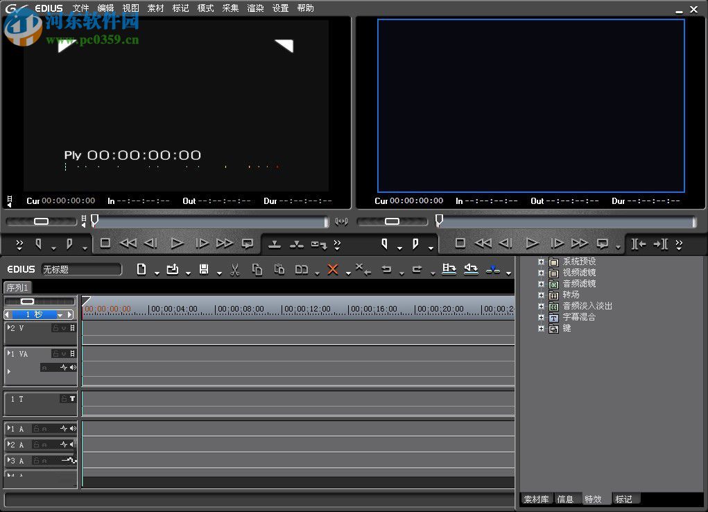This screenshot has width=708, height=512.
Task: Open the 1 秒 timeline scale dropdown
Action: point(60,315)
